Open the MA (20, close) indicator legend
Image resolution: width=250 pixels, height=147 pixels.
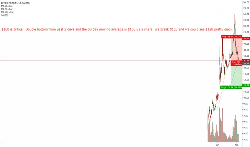point(7,6)
